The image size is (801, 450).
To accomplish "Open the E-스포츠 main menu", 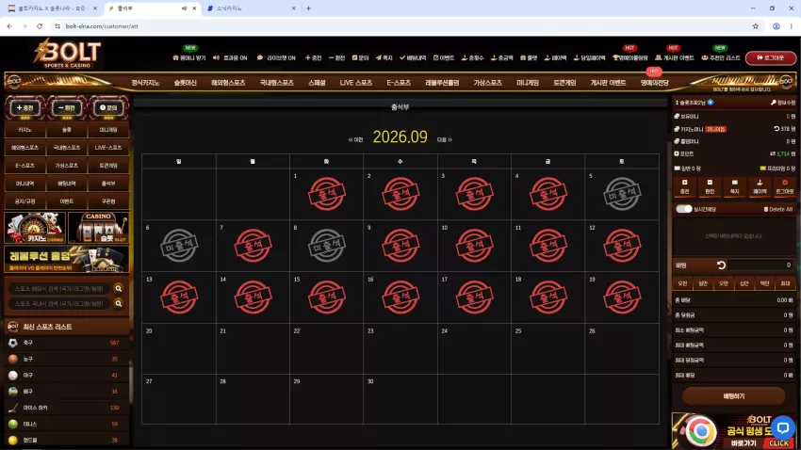I will [x=399, y=83].
